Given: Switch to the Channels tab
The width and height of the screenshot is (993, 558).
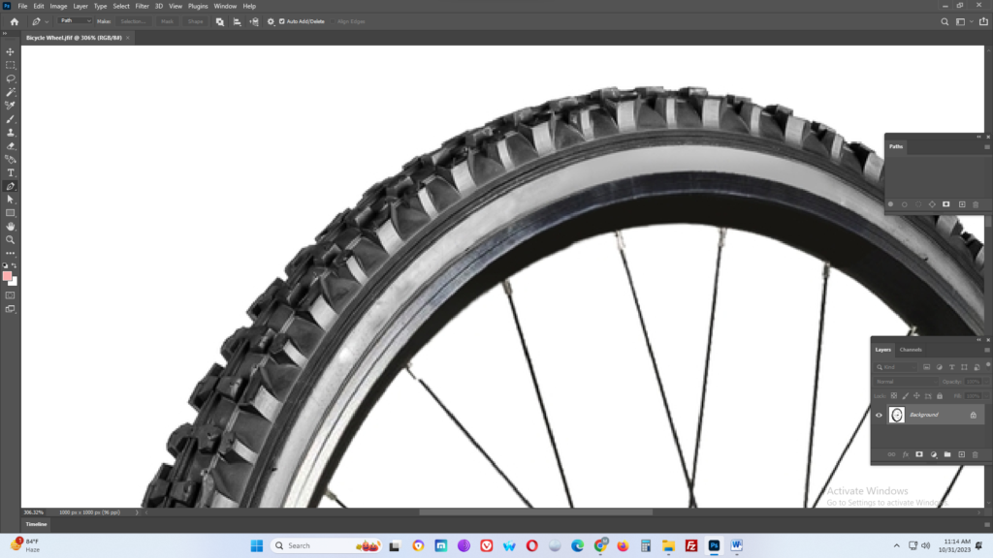Looking at the screenshot, I should click(911, 350).
